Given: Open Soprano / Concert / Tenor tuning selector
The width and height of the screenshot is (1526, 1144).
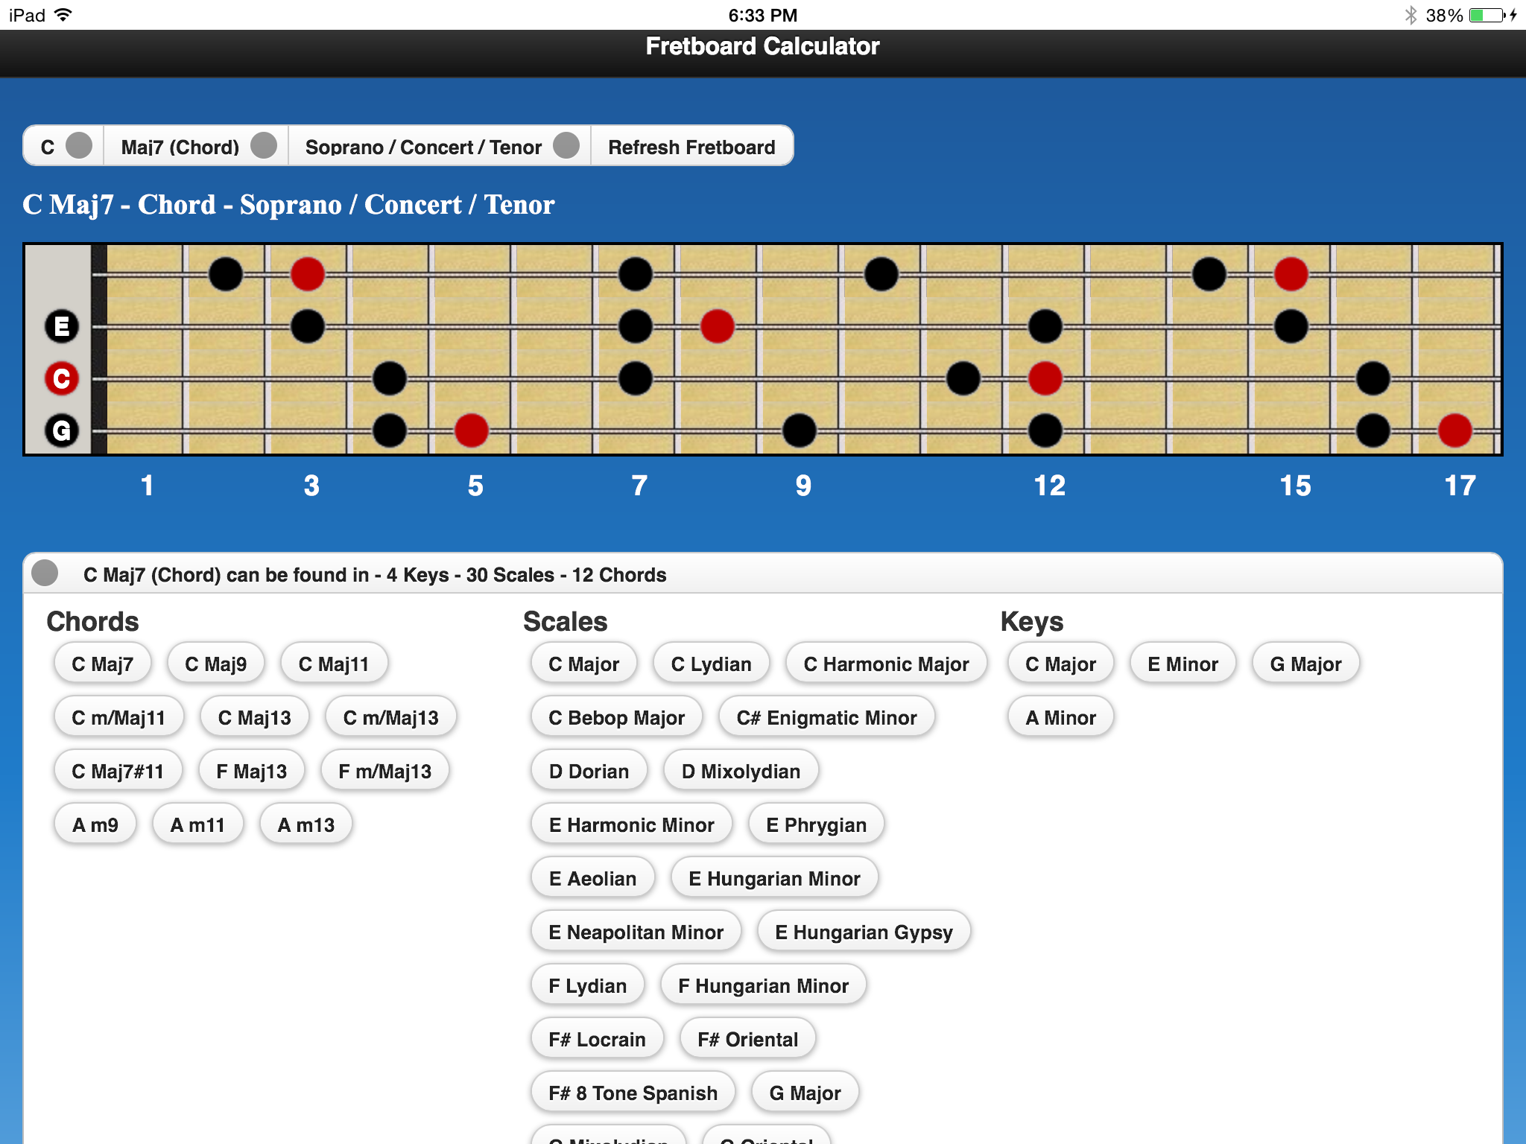Looking at the screenshot, I should pyautogui.click(x=440, y=146).
